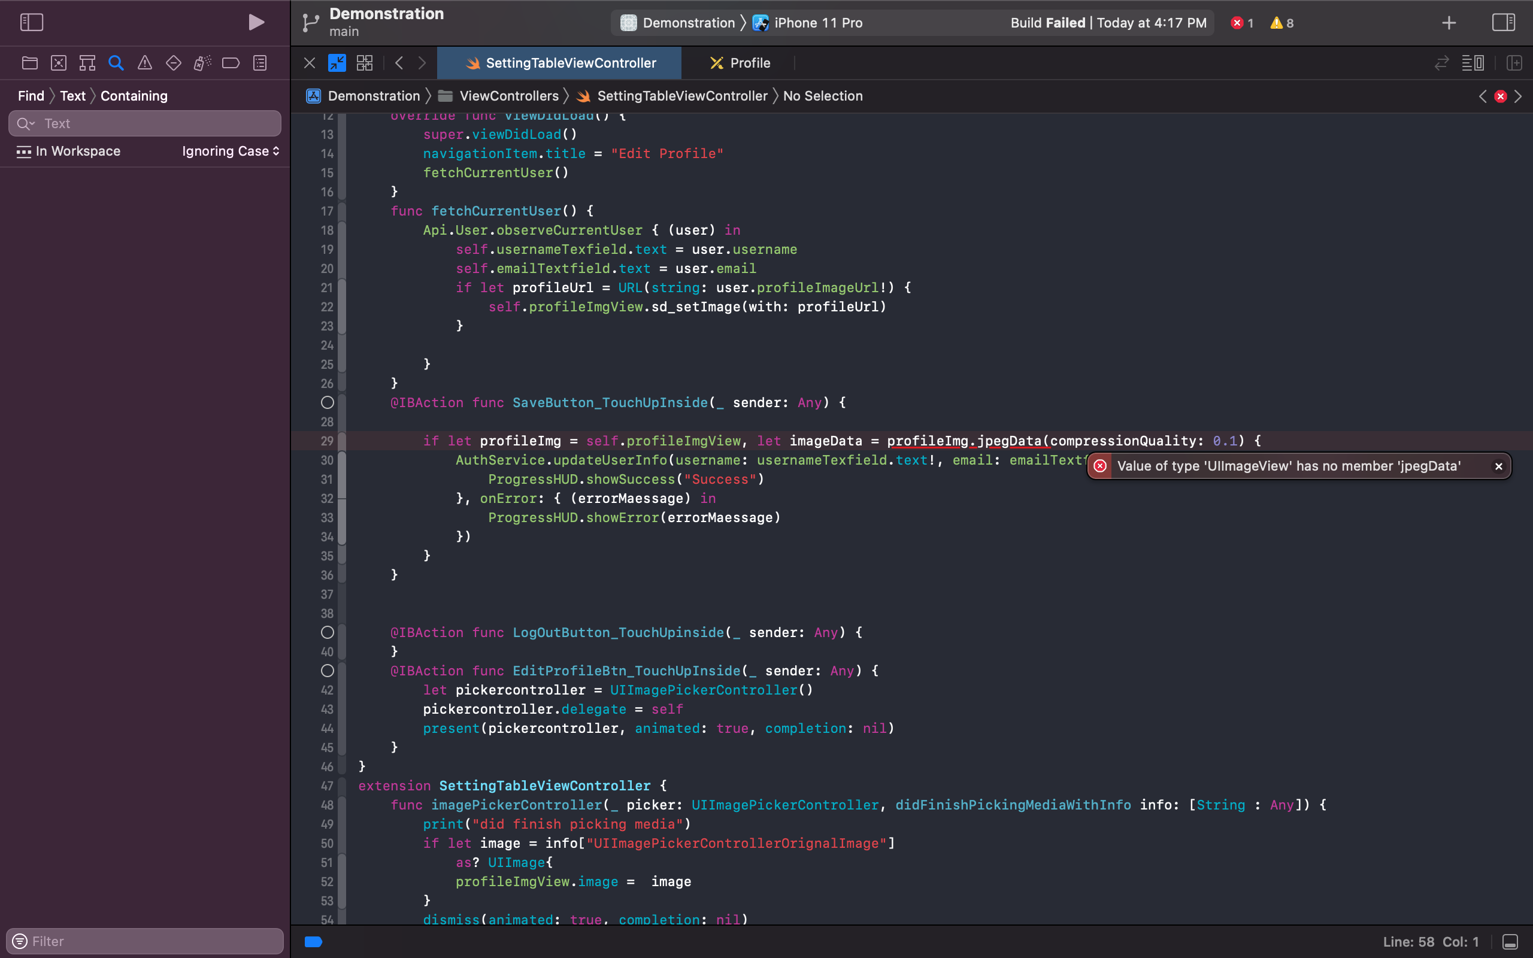Click the 'fetchCurrentUser()' call on line 15
The height and width of the screenshot is (958, 1533).
[496, 172]
